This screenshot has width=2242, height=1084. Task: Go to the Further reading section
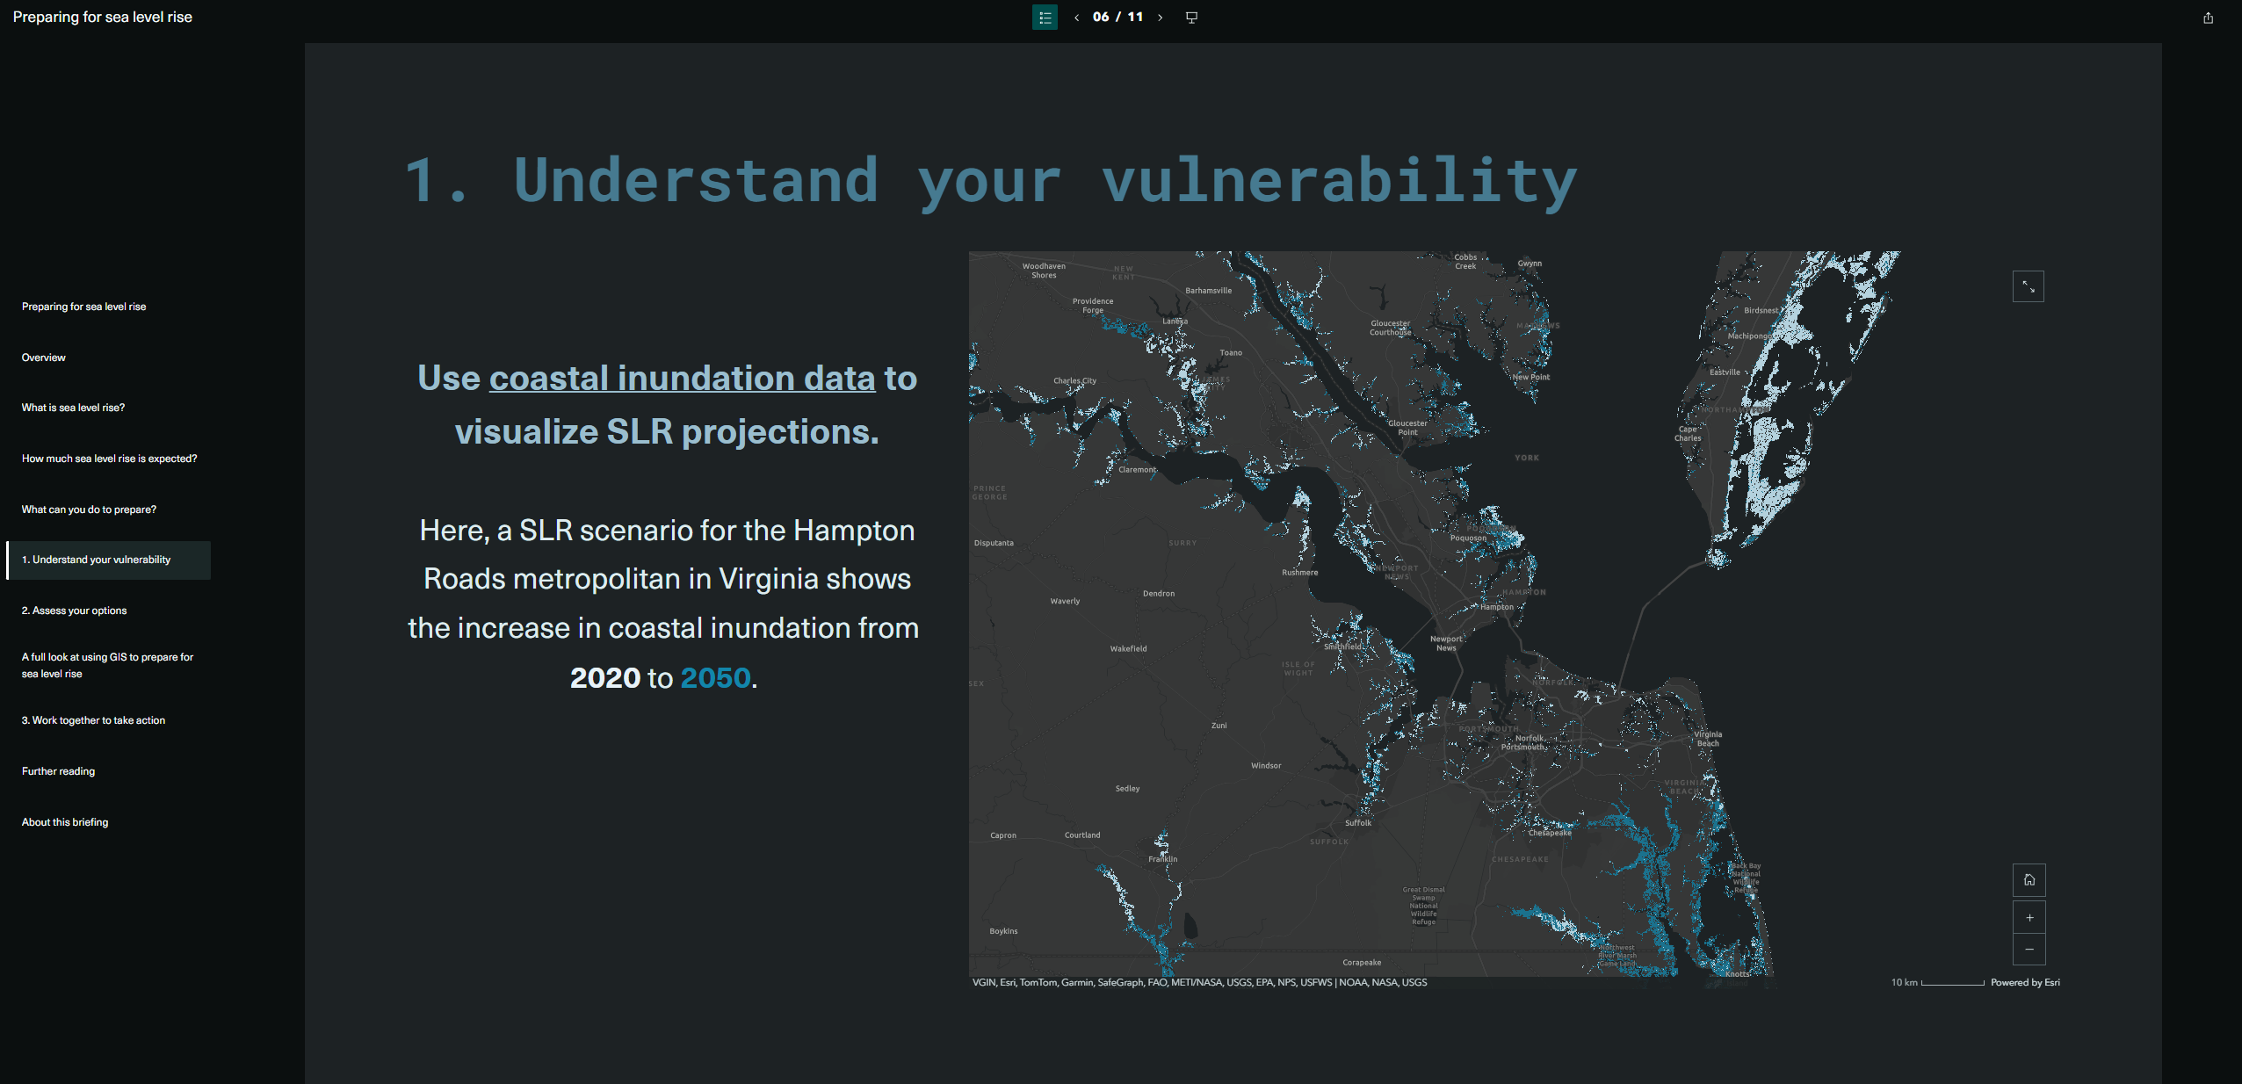click(58, 771)
